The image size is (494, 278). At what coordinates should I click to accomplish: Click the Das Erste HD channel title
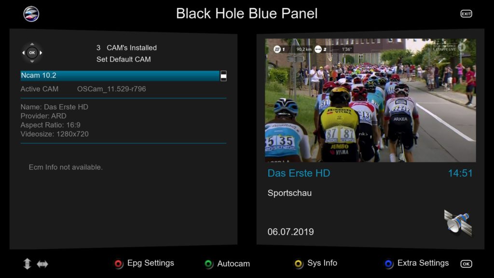pos(299,173)
